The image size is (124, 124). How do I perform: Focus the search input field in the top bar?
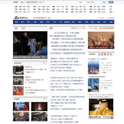[94, 2]
